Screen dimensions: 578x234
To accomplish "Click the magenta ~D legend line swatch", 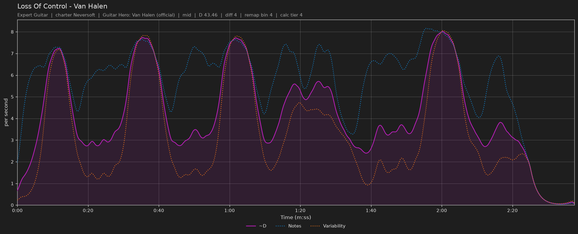I will click(251, 226).
